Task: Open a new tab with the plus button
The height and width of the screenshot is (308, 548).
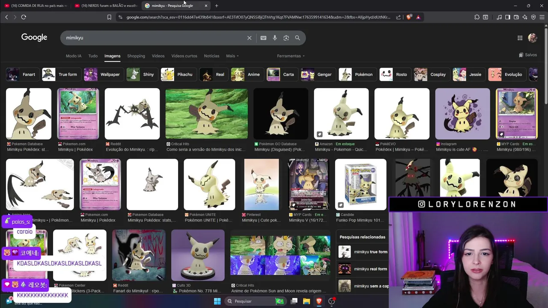Action: [x=217, y=6]
